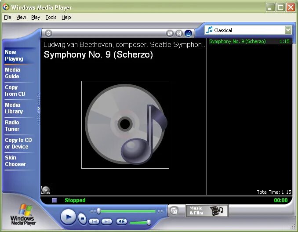
Task: Click the Classical playlist dropdown arrow
Action: tap(288, 30)
